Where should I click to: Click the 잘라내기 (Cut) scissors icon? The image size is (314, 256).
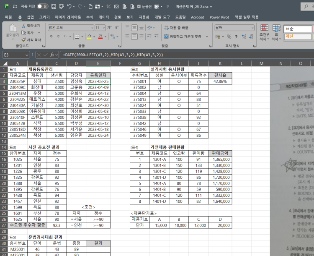pos(23,26)
